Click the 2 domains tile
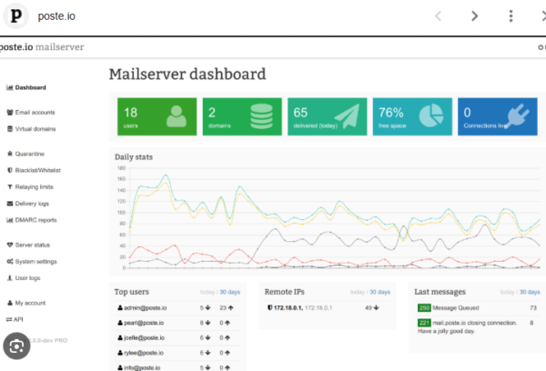This screenshot has width=546, height=371. (x=242, y=116)
